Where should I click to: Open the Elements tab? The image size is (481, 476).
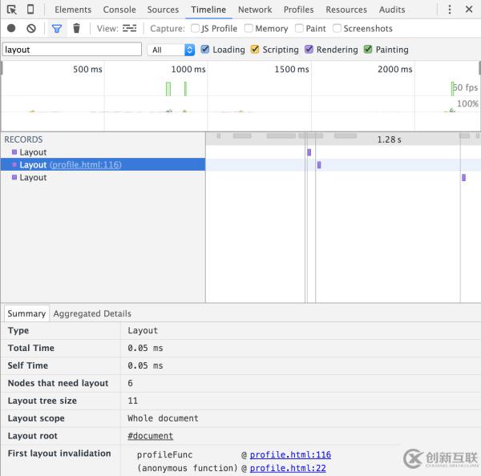coord(73,10)
